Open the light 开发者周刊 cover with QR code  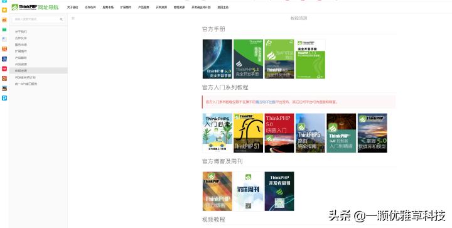(x=248, y=192)
